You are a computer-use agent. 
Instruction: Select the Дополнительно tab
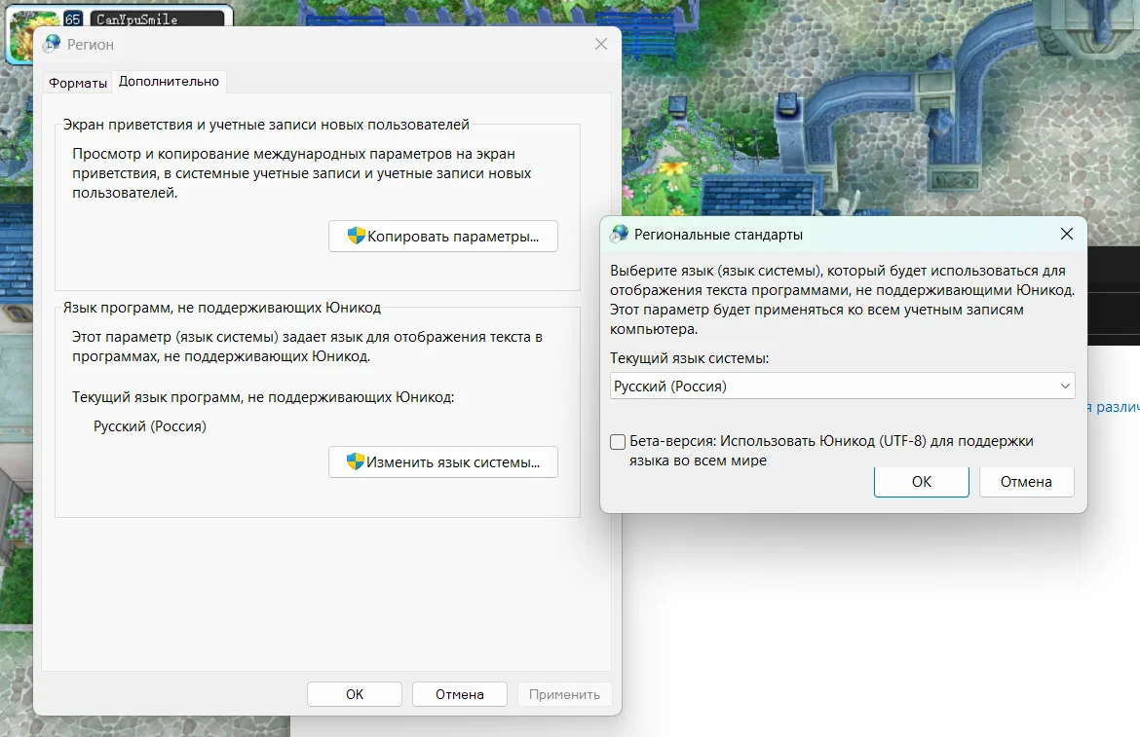(x=169, y=82)
